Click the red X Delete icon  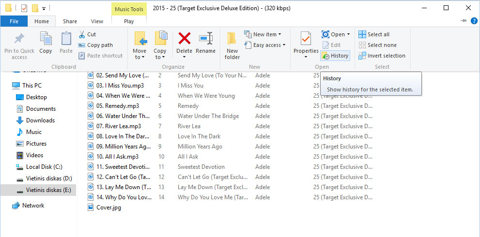coord(184,39)
